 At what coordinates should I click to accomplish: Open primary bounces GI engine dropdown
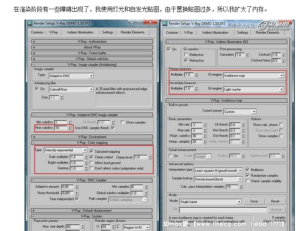point(254,76)
